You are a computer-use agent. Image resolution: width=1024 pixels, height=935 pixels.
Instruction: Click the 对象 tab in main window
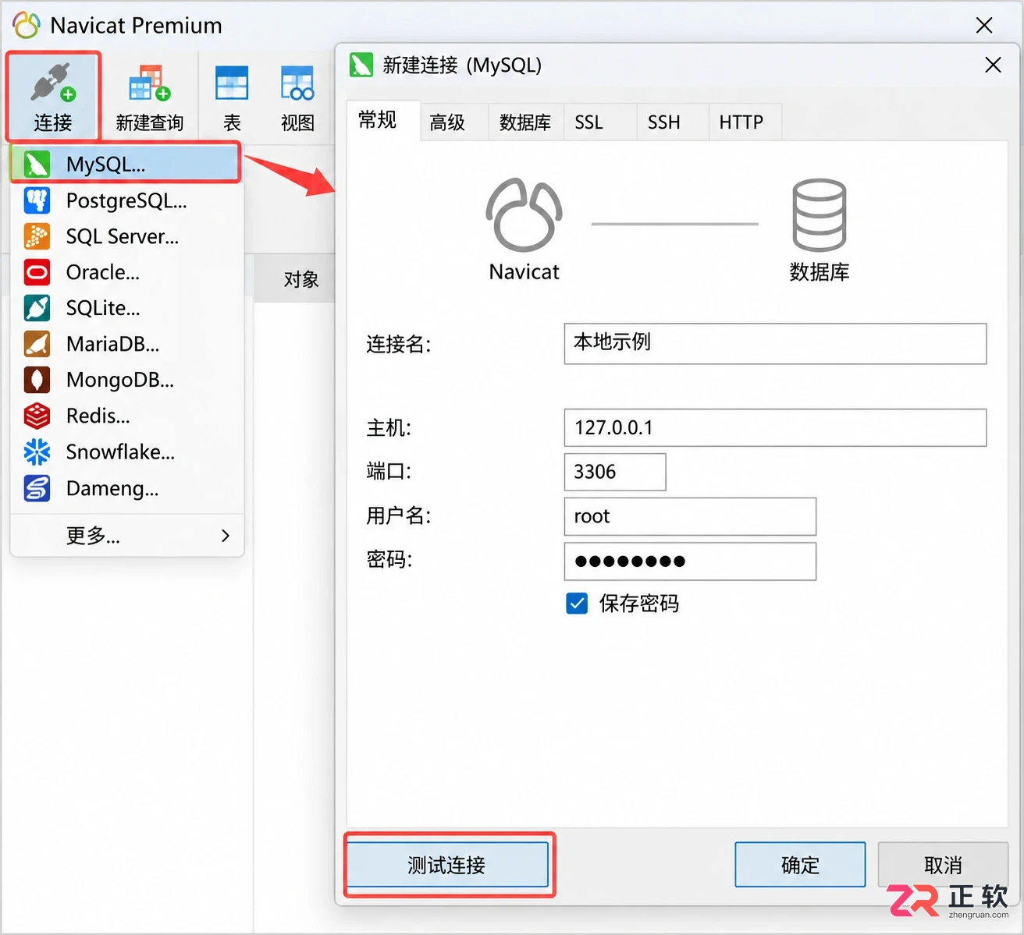point(301,279)
